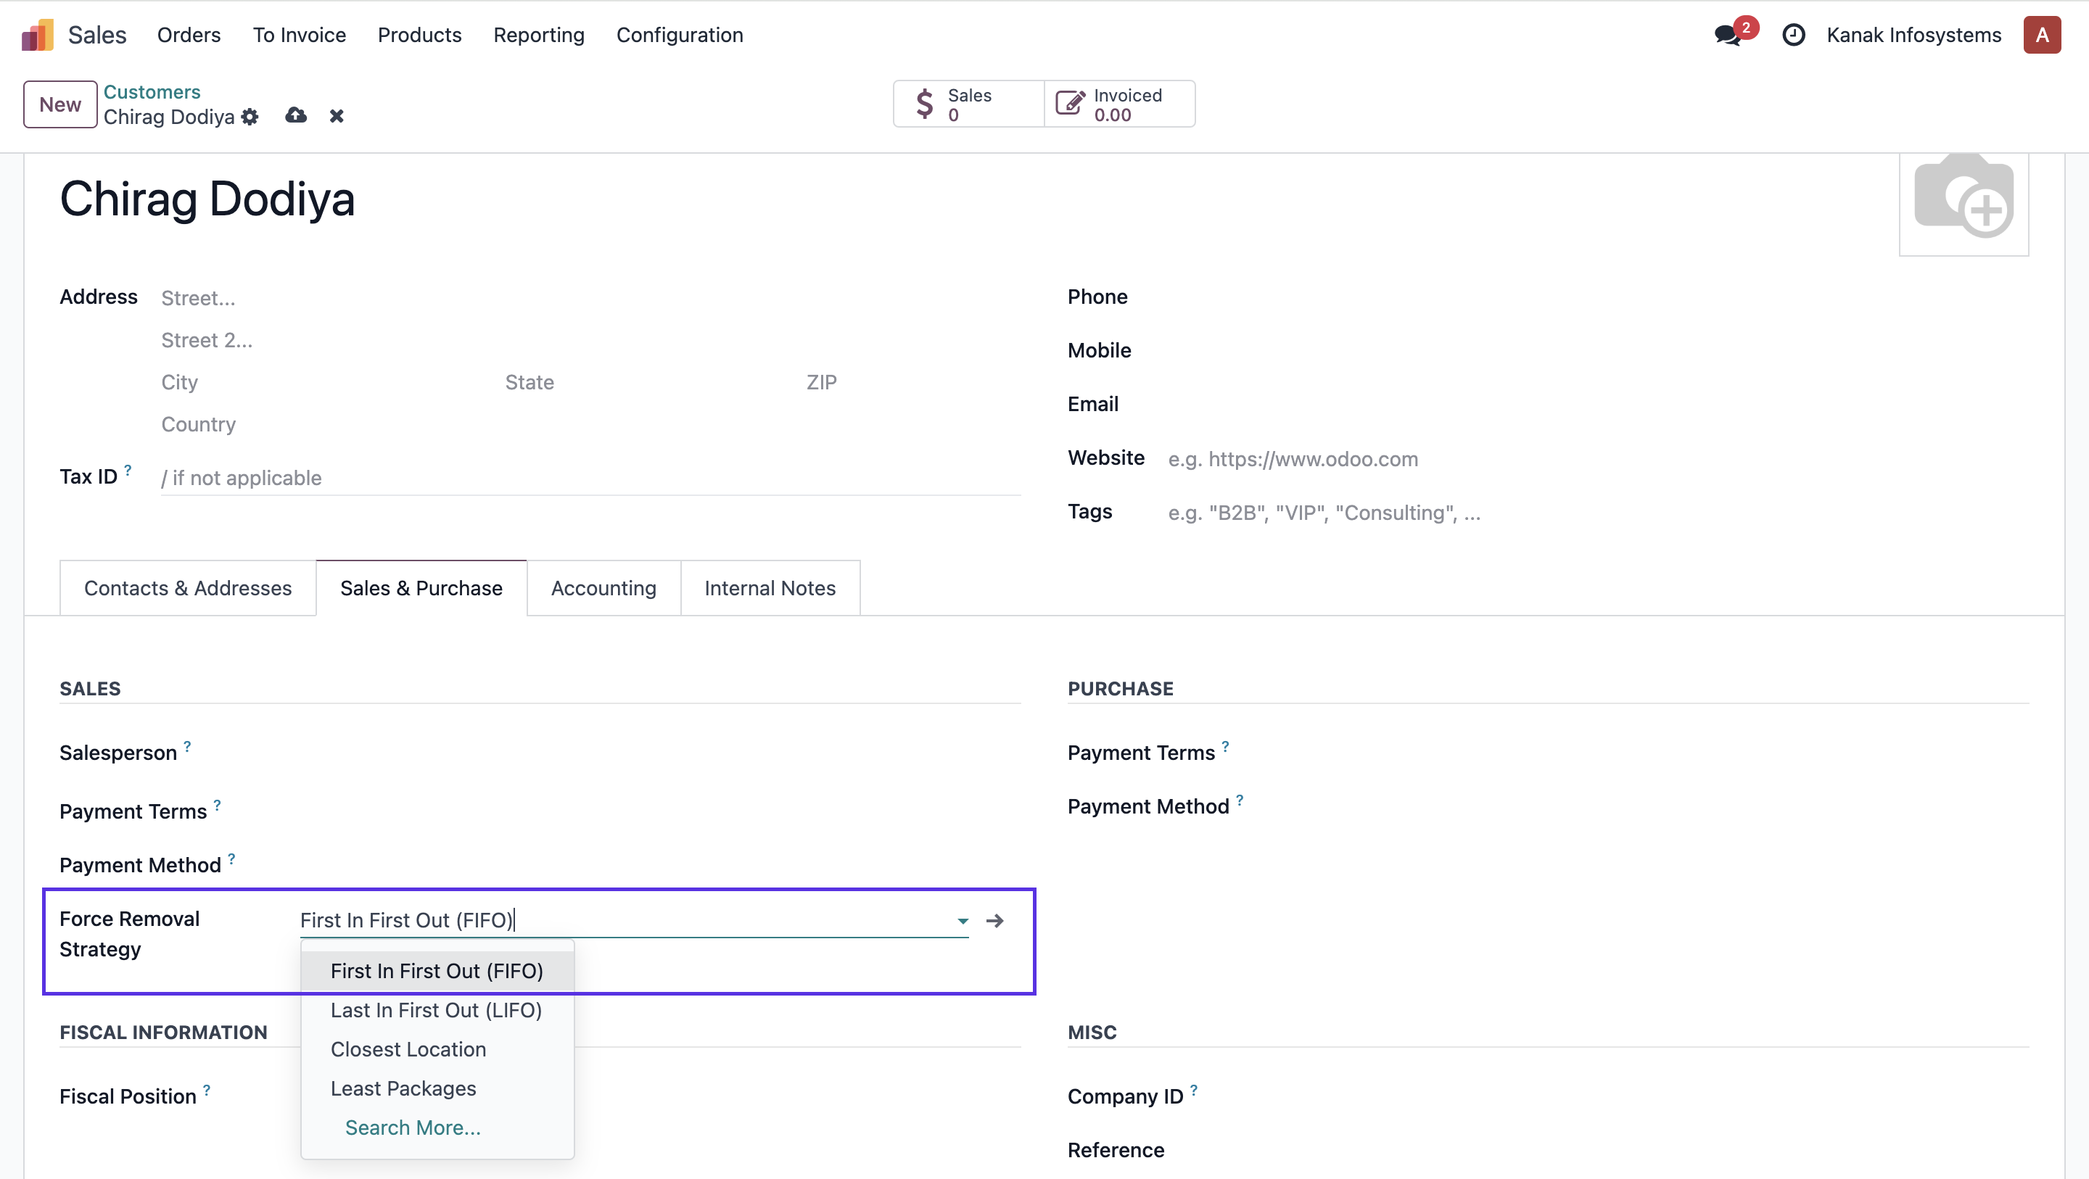Open the conversations chat icon

[x=1727, y=35]
